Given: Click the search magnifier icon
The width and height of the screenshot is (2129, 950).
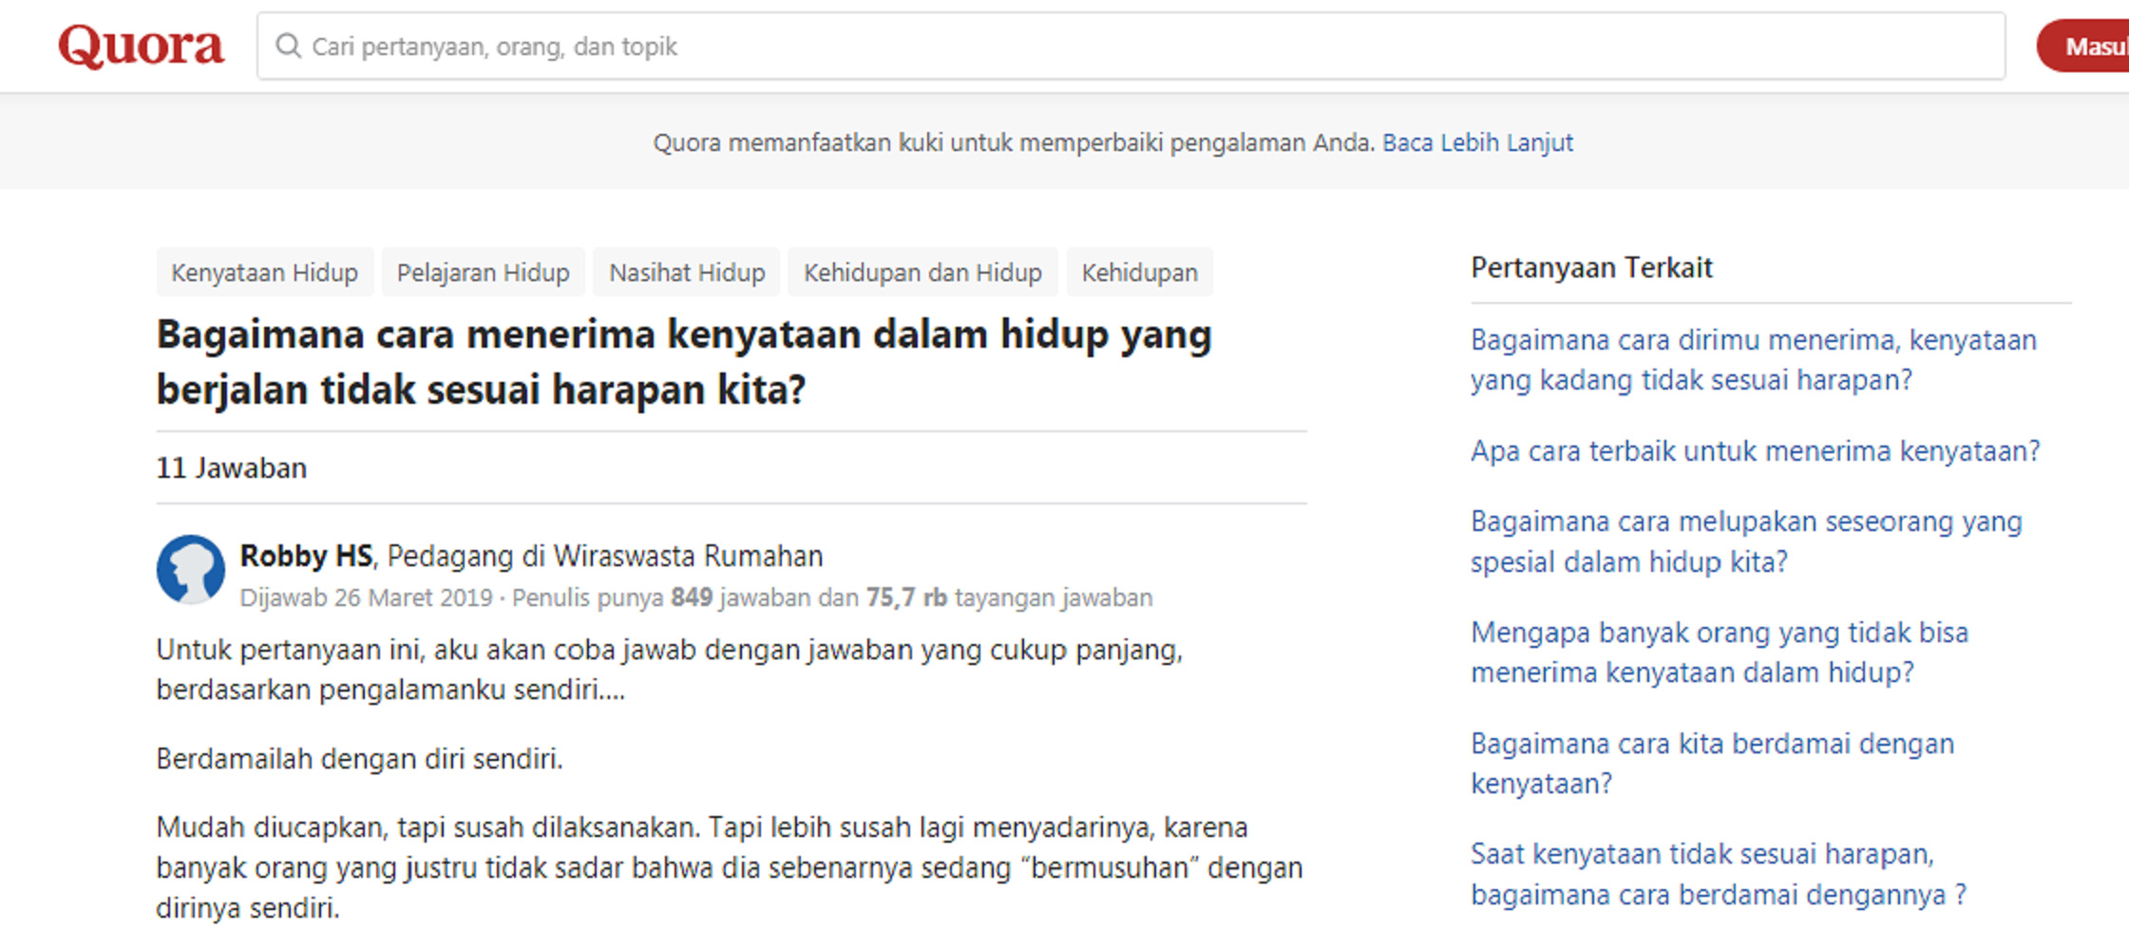Looking at the screenshot, I should click(288, 46).
